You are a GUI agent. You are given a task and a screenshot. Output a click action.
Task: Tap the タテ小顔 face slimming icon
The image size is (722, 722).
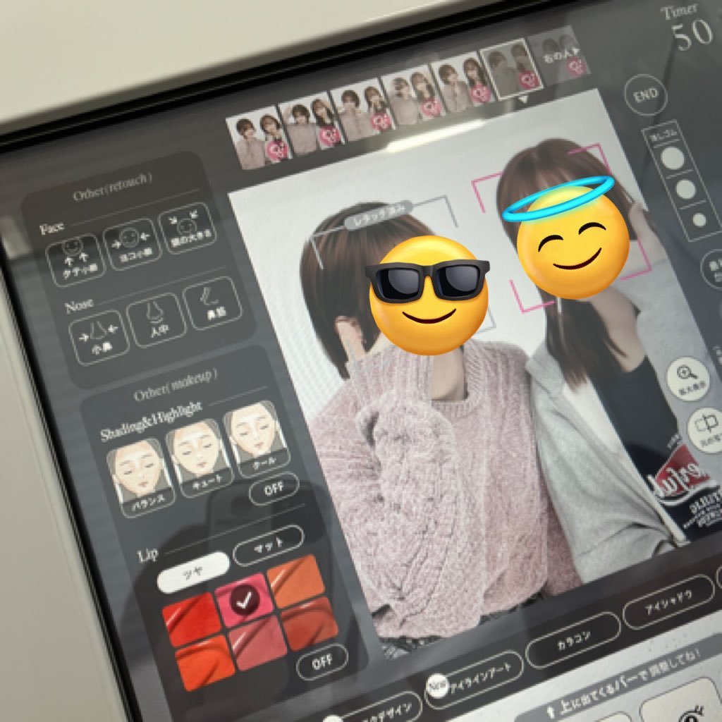[x=75, y=259]
